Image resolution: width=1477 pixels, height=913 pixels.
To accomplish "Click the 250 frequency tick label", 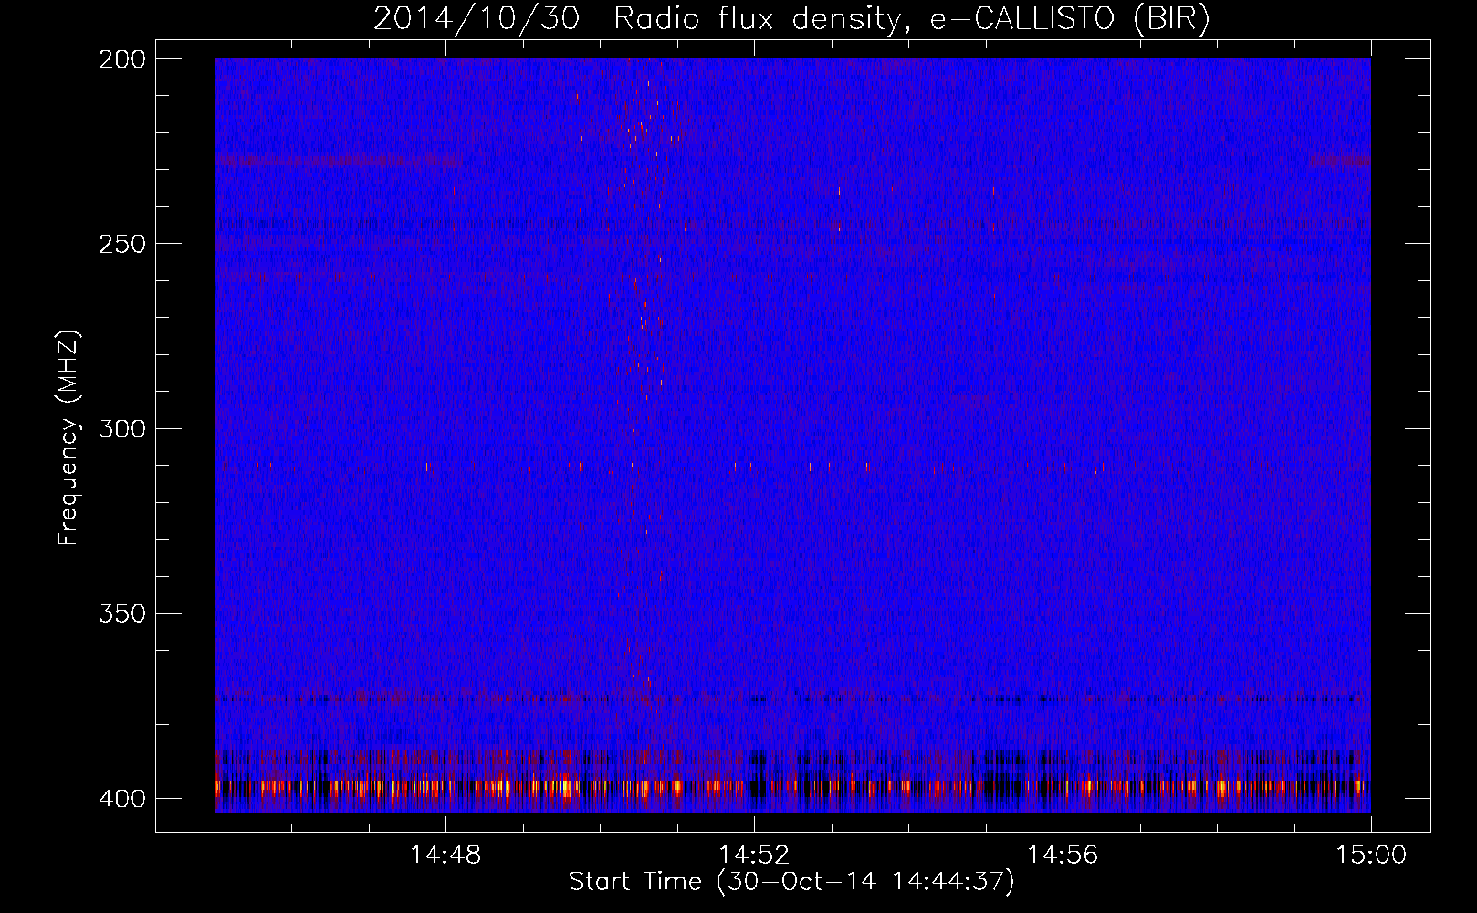I will 121,244.
